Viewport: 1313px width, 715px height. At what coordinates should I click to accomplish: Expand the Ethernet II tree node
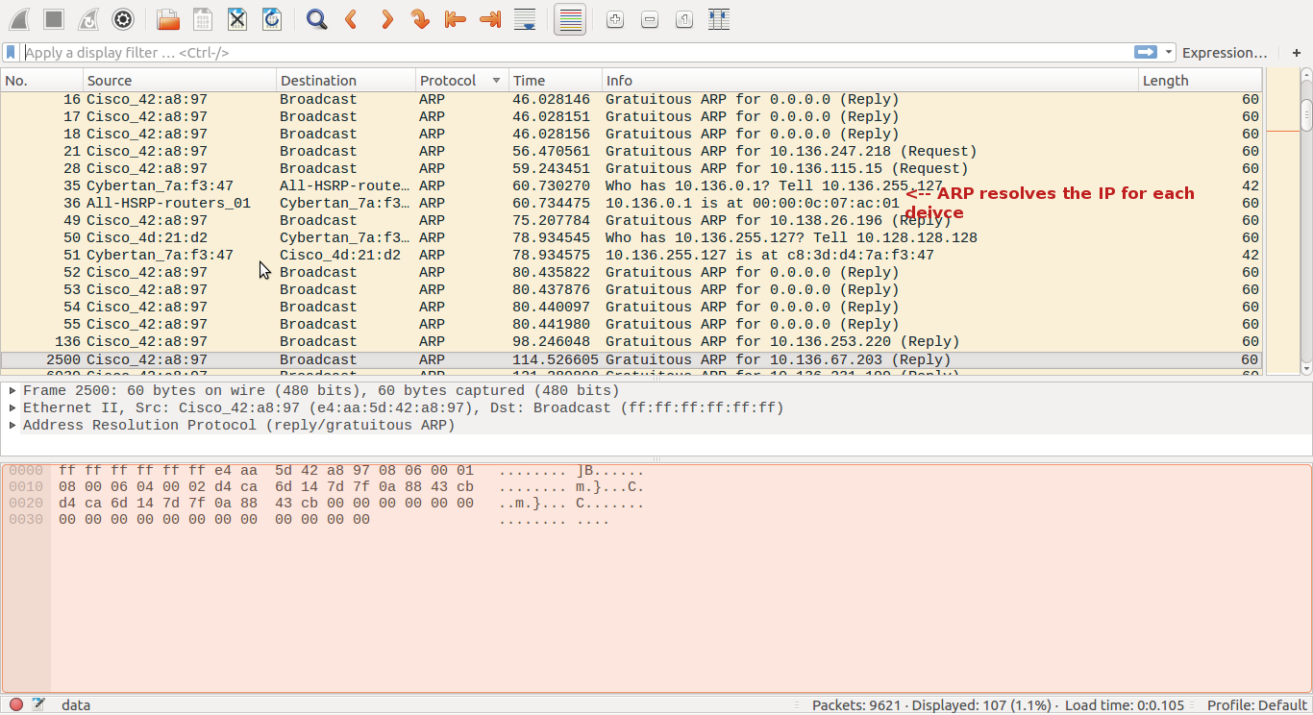tap(12, 408)
